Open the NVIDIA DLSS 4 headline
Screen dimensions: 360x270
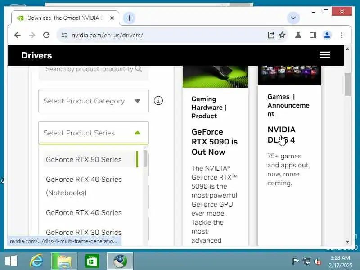(282, 135)
